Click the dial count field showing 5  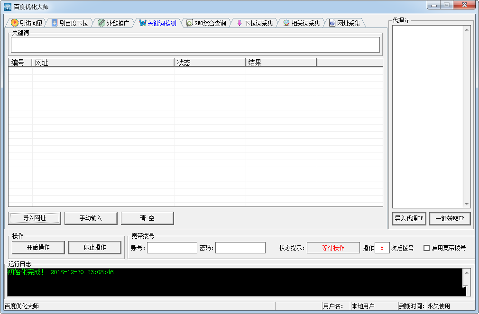point(382,248)
